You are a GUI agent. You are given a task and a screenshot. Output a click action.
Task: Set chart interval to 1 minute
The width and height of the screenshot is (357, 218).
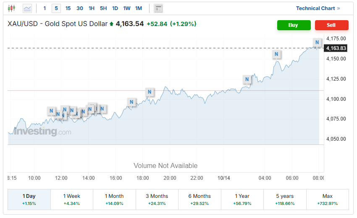[45, 8]
